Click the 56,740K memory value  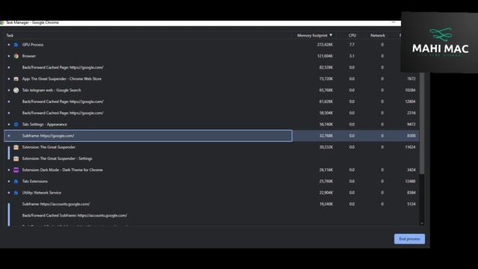(x=326, y=125)
